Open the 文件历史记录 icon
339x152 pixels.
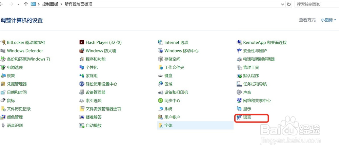[x=3, y=109]
